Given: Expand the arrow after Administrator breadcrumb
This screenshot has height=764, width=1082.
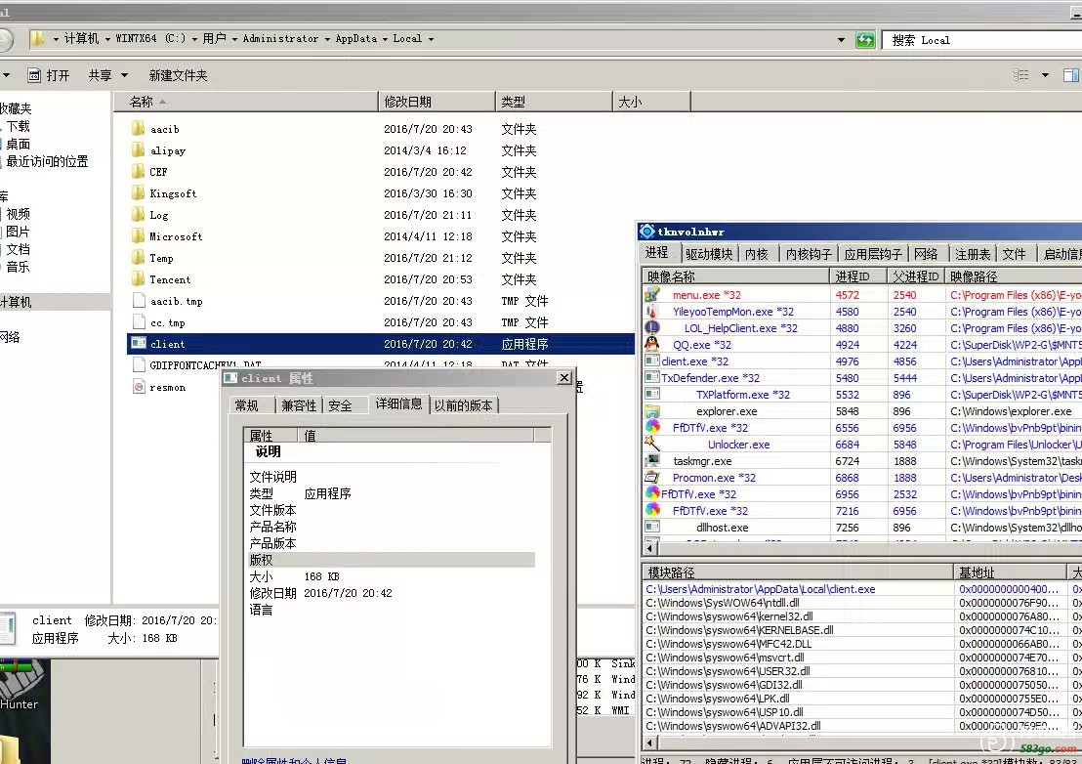Looking at the screenshot, I should point(327,39).
